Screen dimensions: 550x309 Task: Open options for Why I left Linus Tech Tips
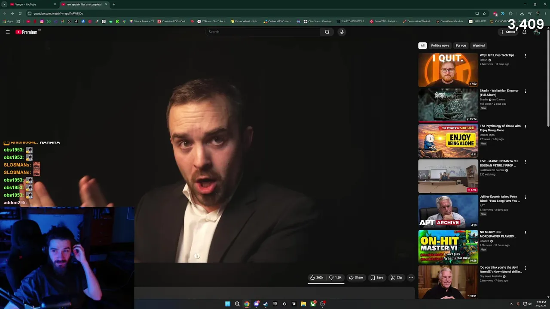coord(525,56)
